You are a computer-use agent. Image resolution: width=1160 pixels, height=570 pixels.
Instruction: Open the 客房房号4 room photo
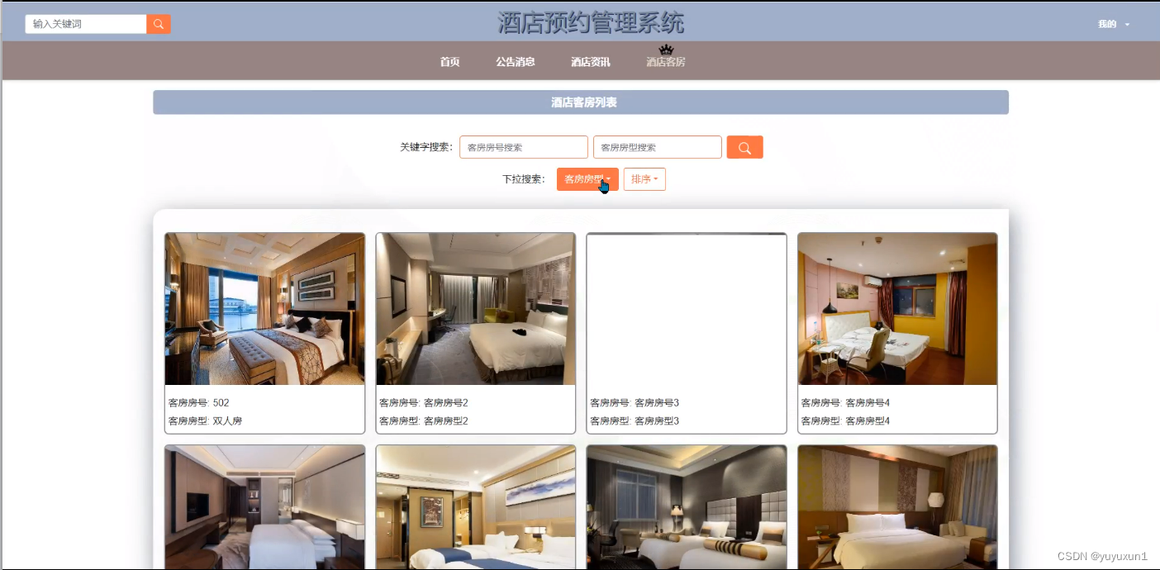897,309
